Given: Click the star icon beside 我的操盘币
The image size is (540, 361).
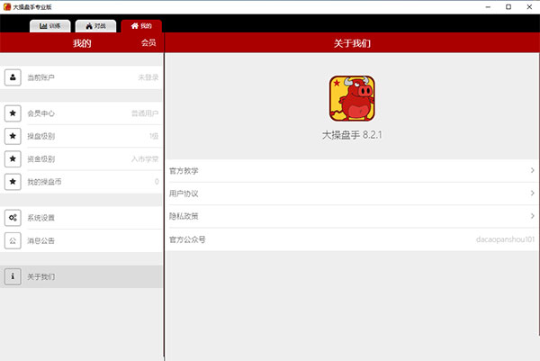Looking at the screenshot, I should 13,181.
